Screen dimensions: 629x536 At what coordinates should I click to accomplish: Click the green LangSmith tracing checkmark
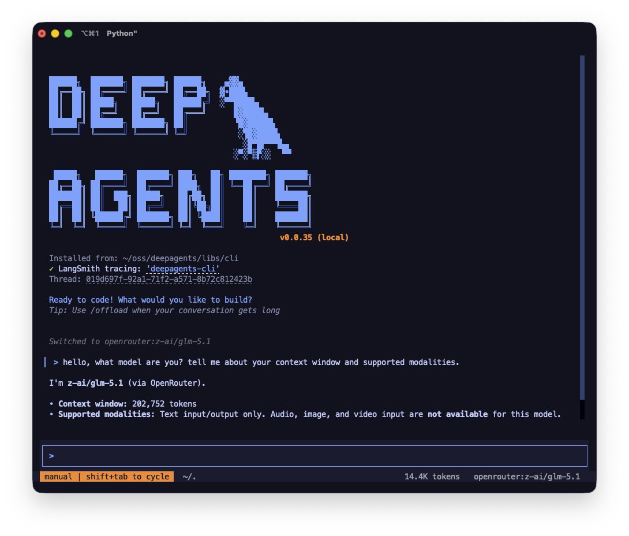pyautogui.click(x=51, y=269)
